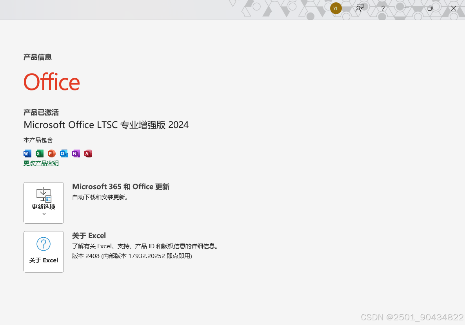Screen dimensions: 465x325
Task: Click the large Office logo text
Action: [52, 82]
